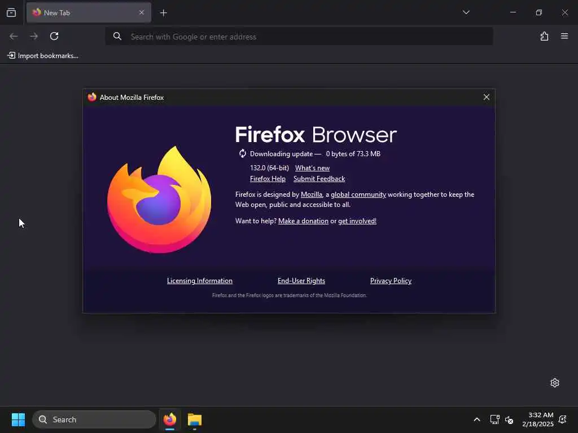Open the Extensions puzzle icon
This screenshot has width=578, height=433.
(x=544, y=36)
